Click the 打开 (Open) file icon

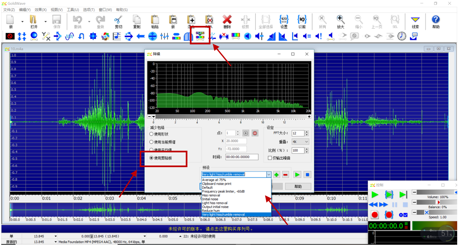coord(34,19)
